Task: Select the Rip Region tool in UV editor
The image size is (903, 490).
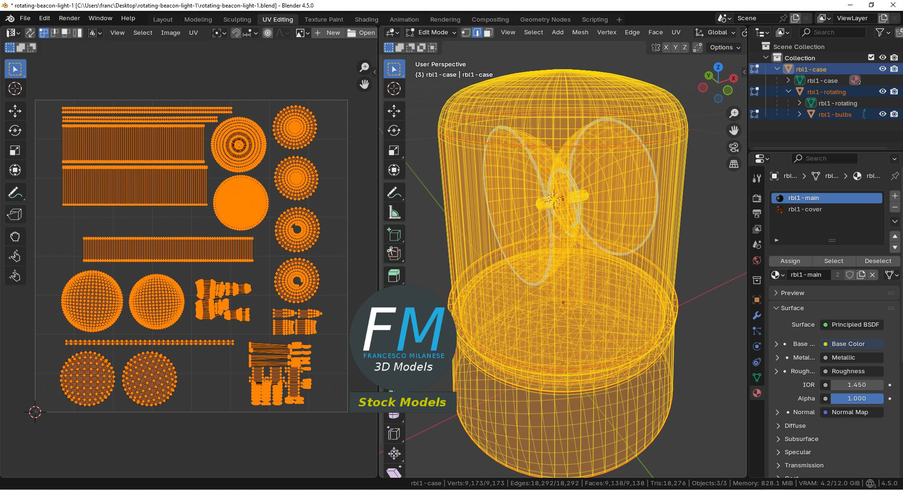Action: (x=15, y=215)
